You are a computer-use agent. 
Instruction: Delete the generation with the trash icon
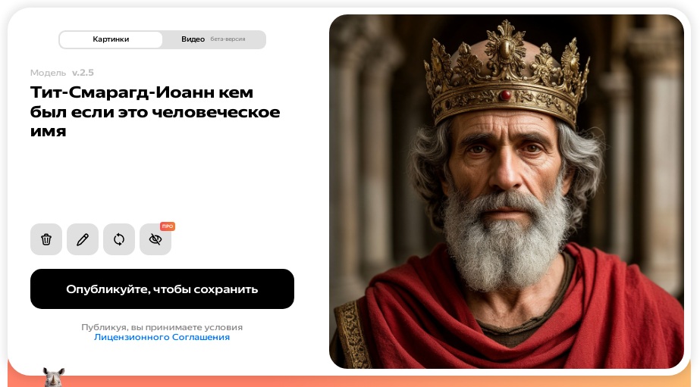coord(46,239)
